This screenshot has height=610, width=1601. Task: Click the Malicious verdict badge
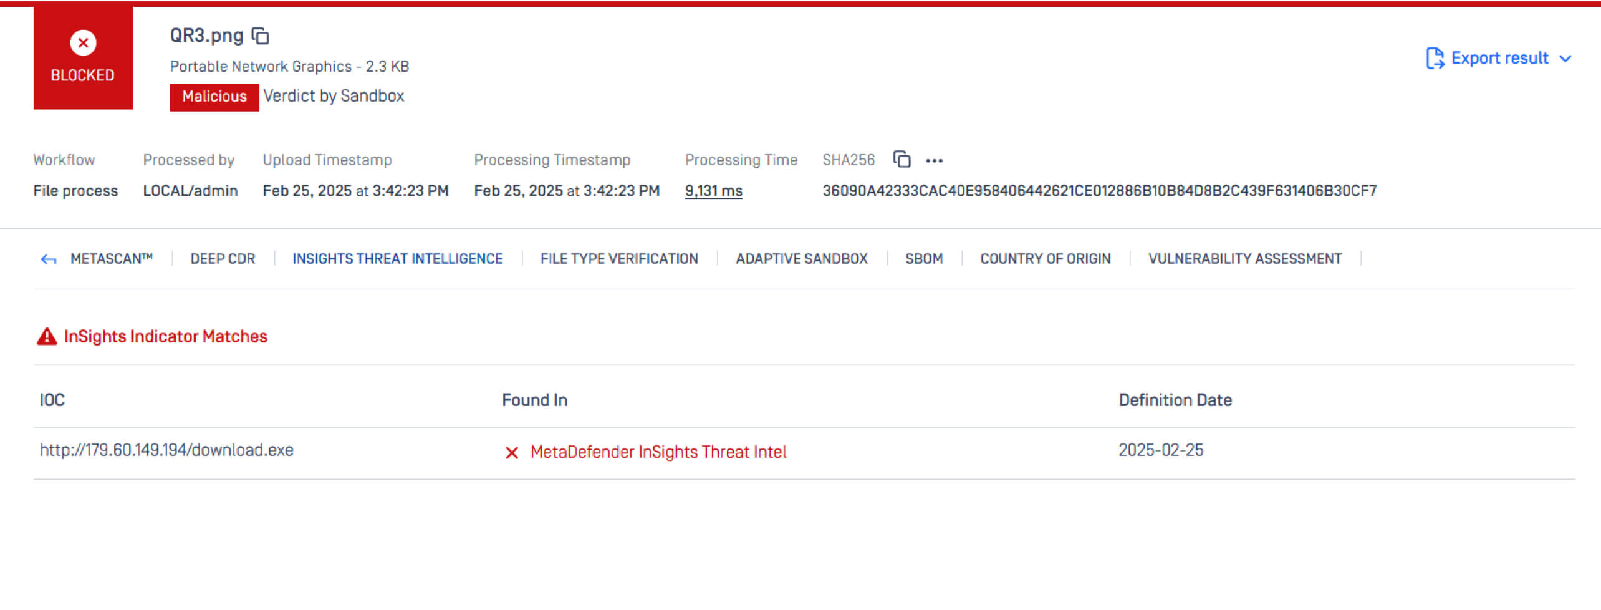214,97
